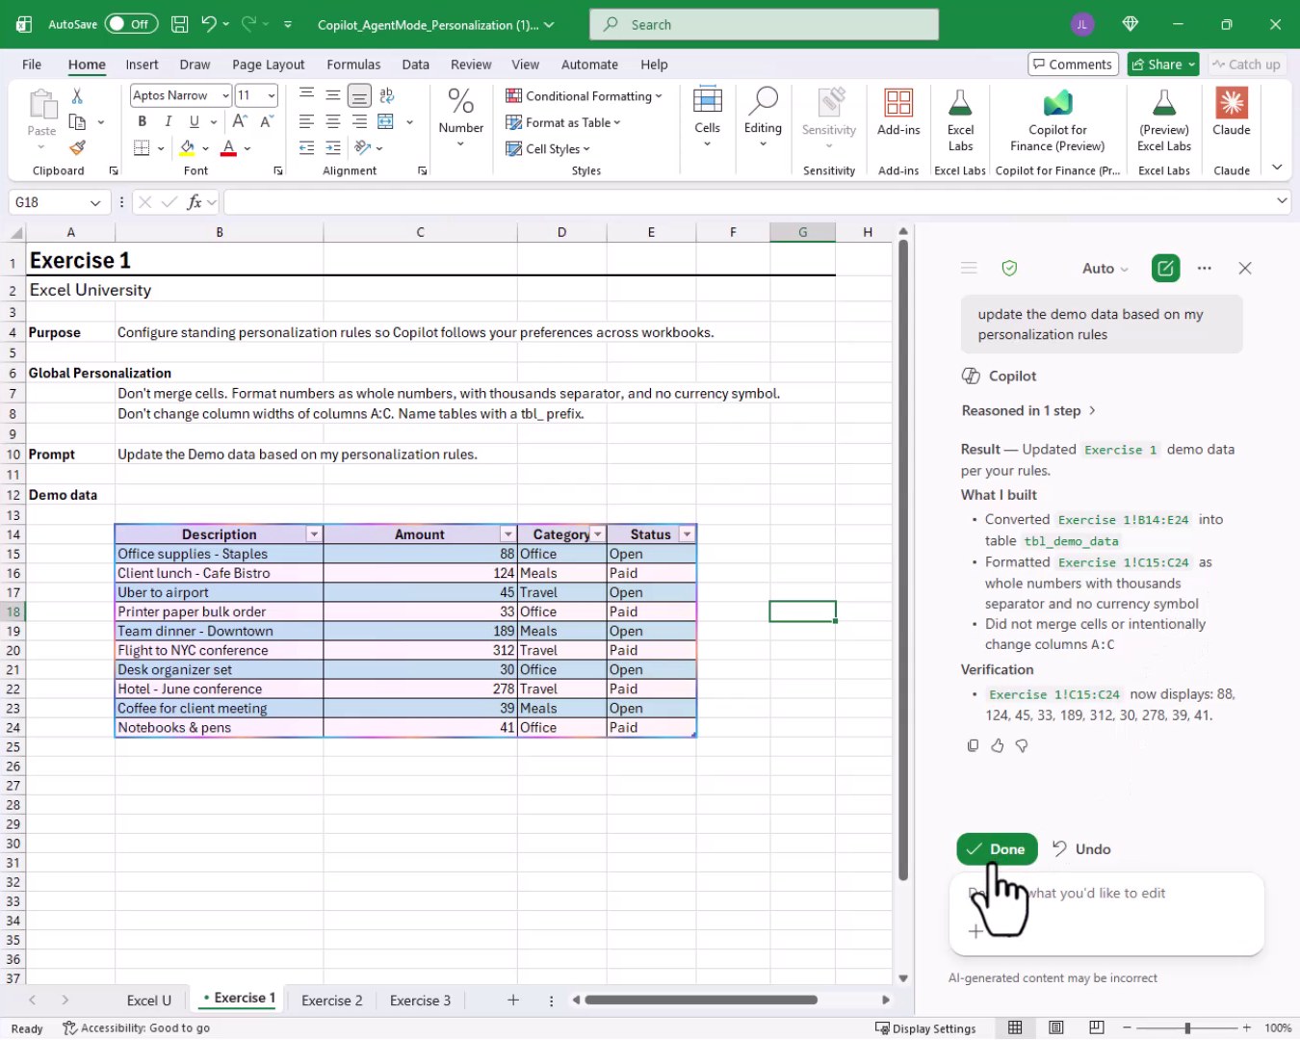Click the Share button
The image size is (1300, 1040).
1162,65
